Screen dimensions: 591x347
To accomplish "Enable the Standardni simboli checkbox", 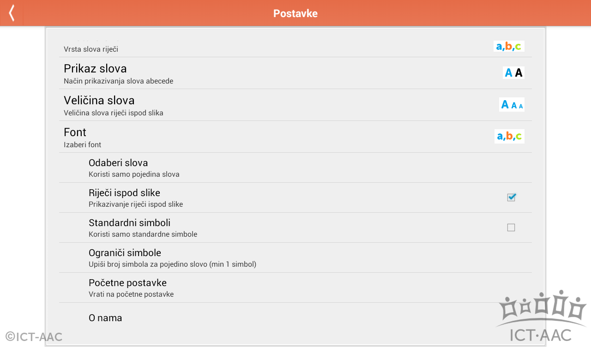I will coord(511,227).
